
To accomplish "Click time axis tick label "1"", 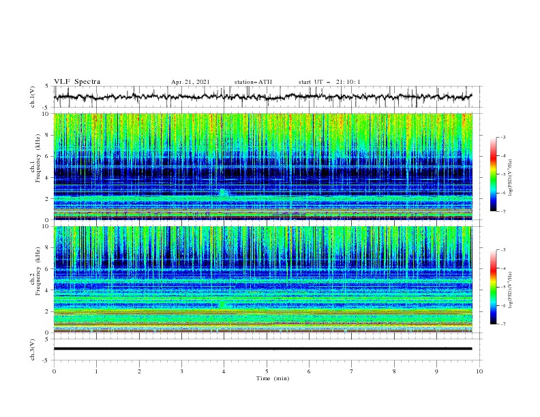I will coord(96,371).
